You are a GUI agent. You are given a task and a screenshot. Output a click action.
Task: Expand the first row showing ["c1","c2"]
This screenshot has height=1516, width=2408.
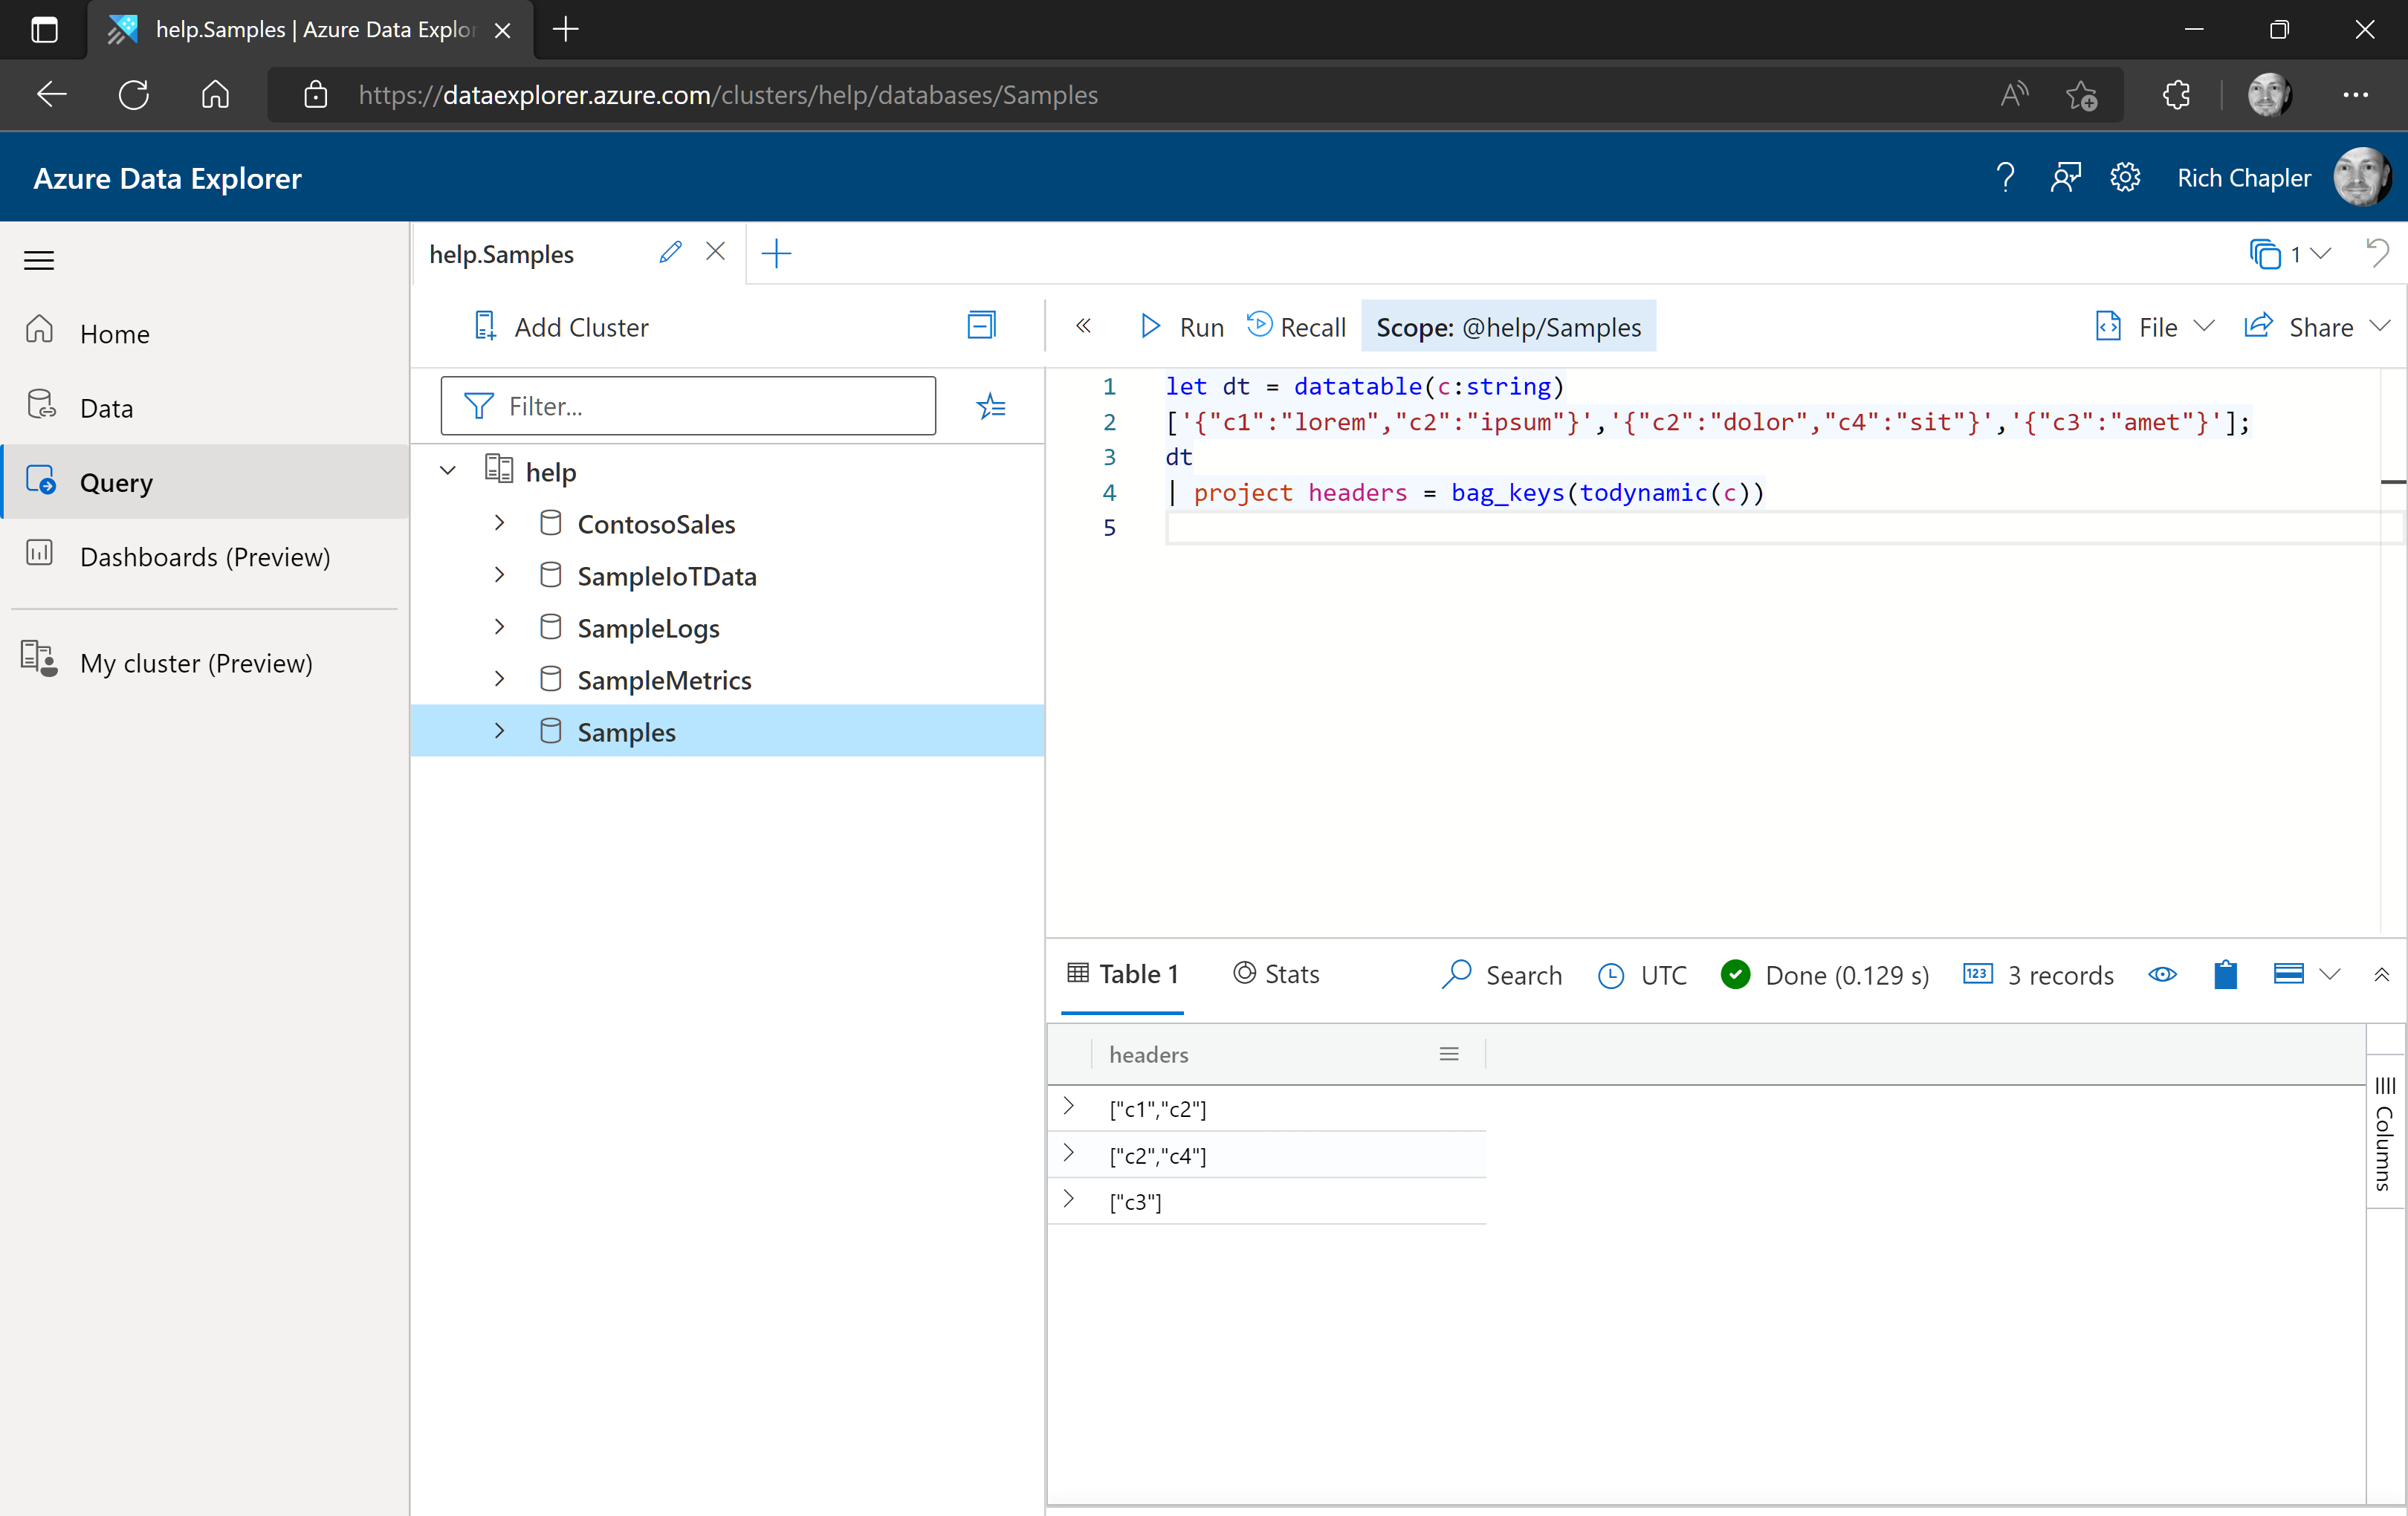[1068, 1107]
